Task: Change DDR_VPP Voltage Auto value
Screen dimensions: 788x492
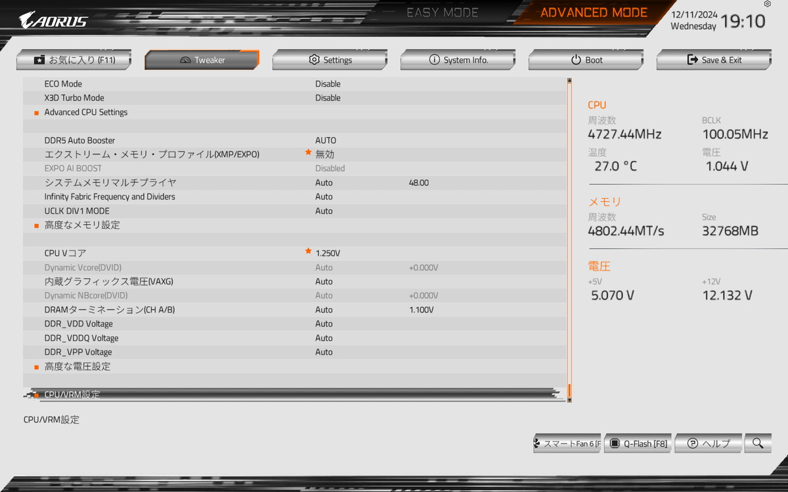Action: [324, 352]
